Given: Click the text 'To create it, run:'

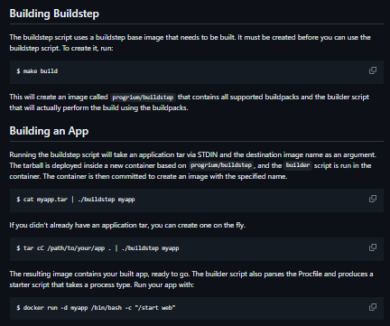Looking at the screenshot, I should coord(88,48).
